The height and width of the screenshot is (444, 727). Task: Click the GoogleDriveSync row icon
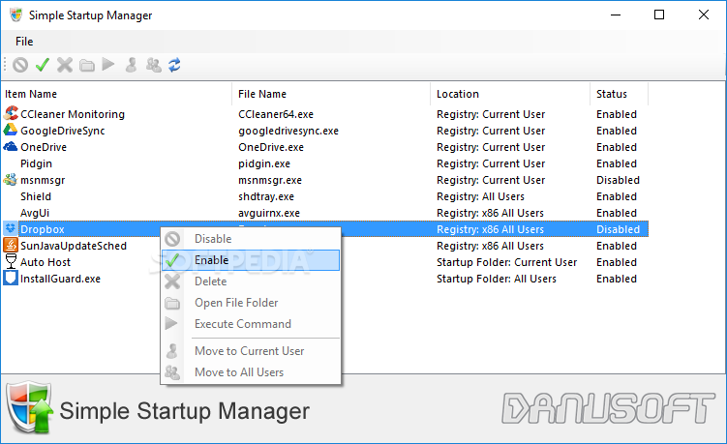11,130
